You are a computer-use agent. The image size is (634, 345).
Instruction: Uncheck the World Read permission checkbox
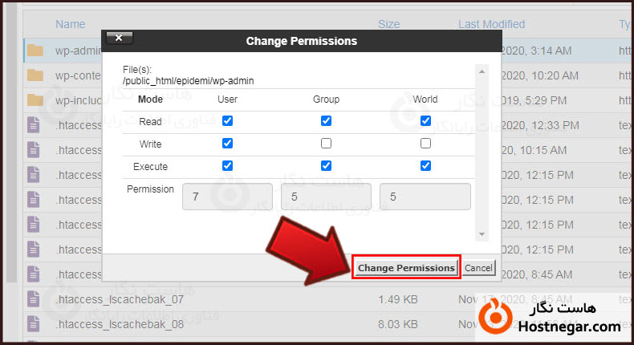(x=425, y=121)
